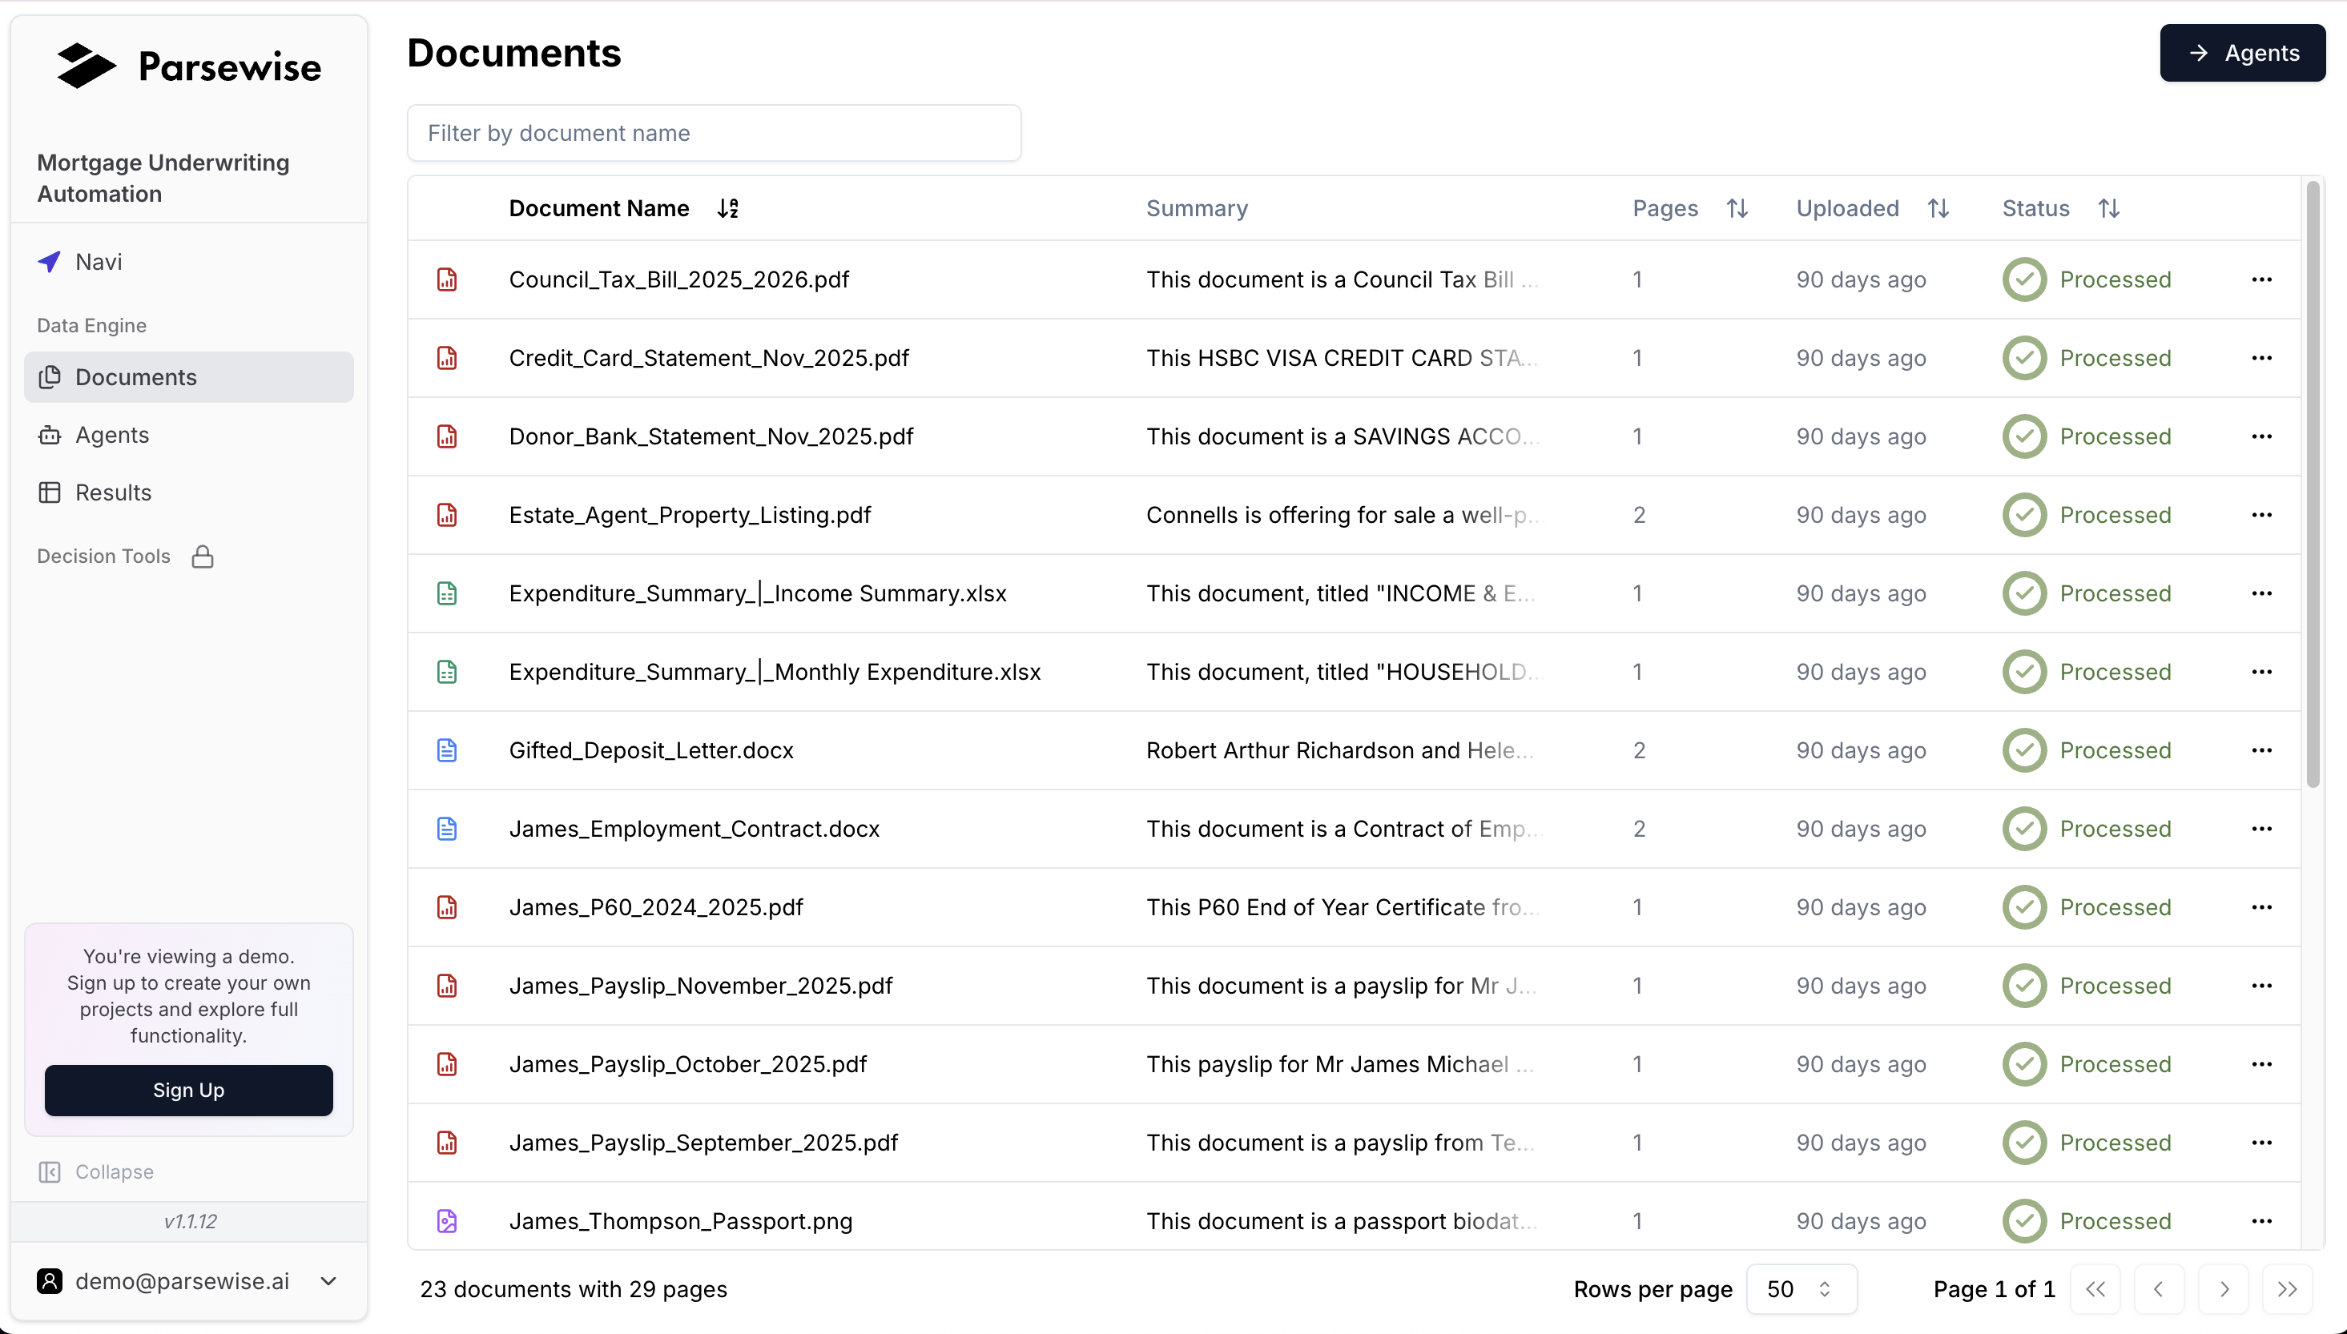Click the documents table vertical scrollbar

click(x=2313, y=485)
